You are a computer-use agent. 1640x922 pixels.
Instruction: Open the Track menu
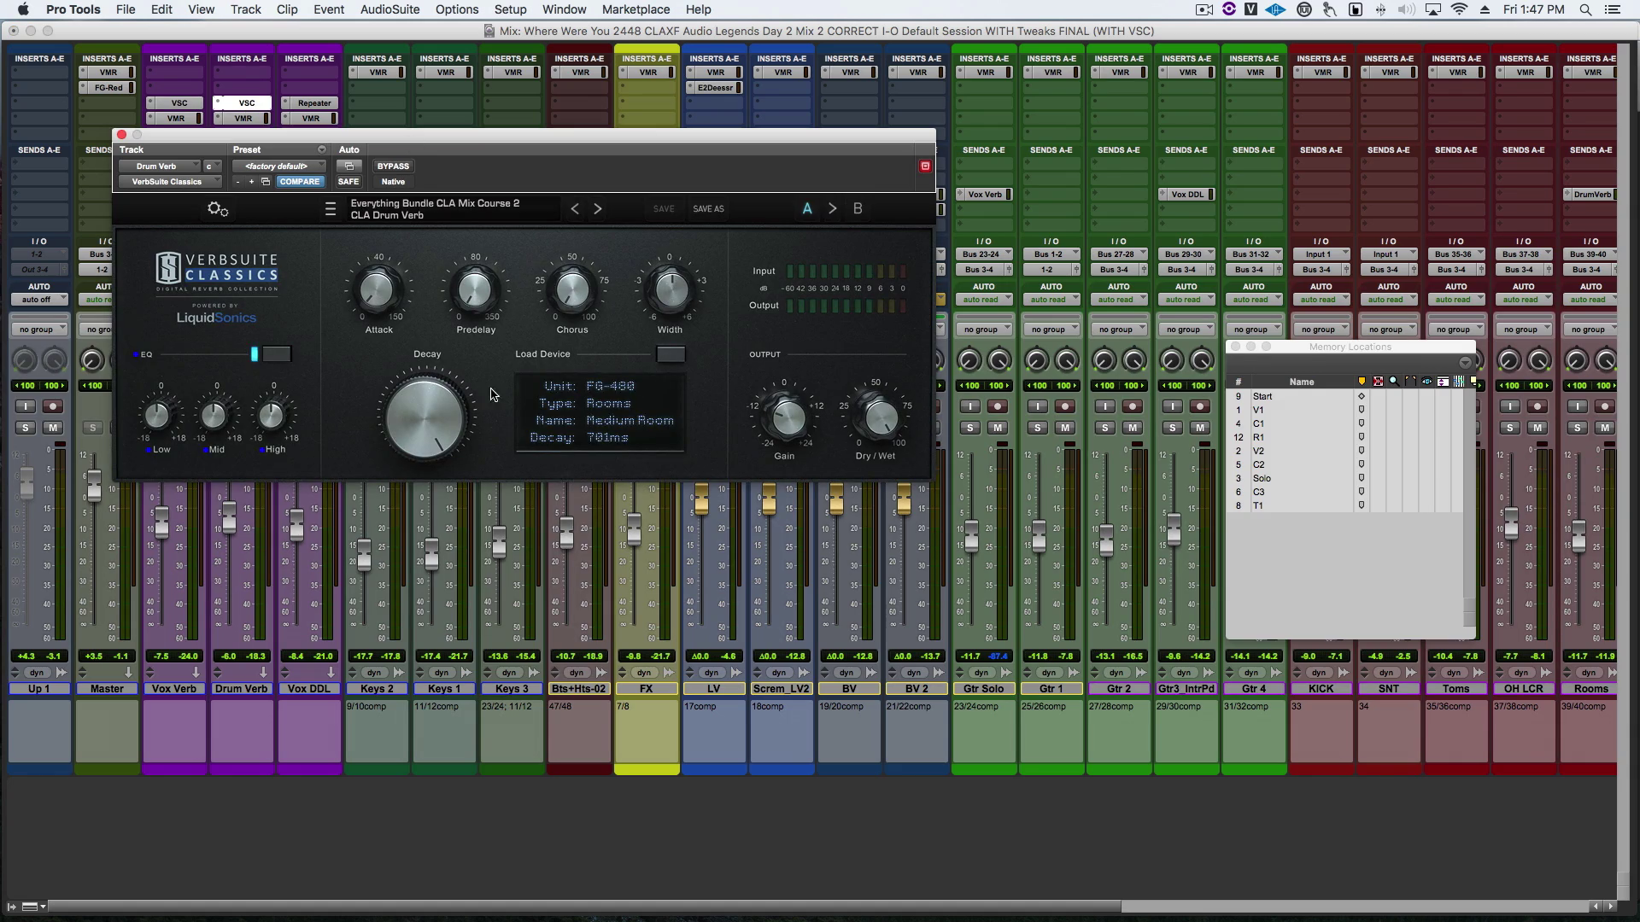245,9
